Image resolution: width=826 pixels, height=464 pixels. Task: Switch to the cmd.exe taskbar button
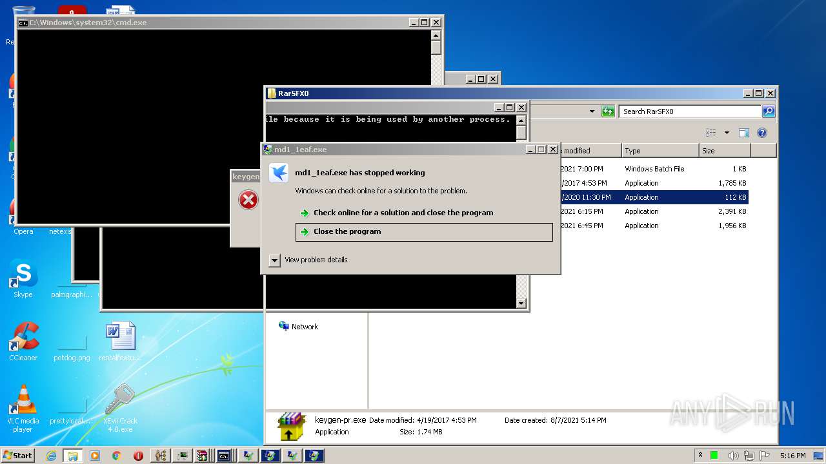[225, 456]
